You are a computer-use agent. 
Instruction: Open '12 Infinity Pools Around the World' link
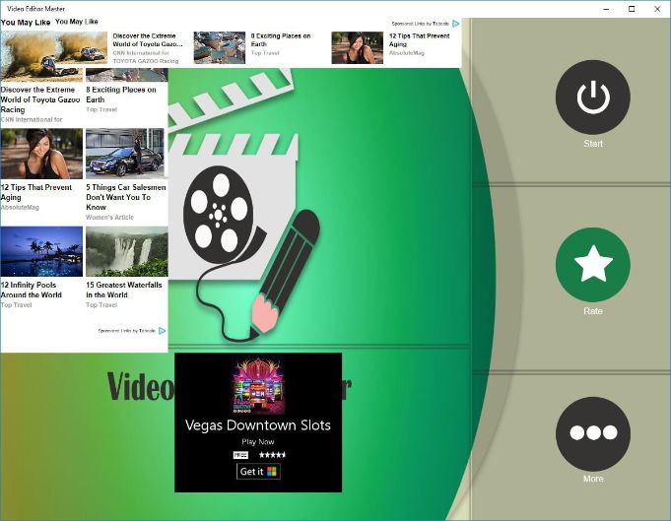(x=32, y=290)
